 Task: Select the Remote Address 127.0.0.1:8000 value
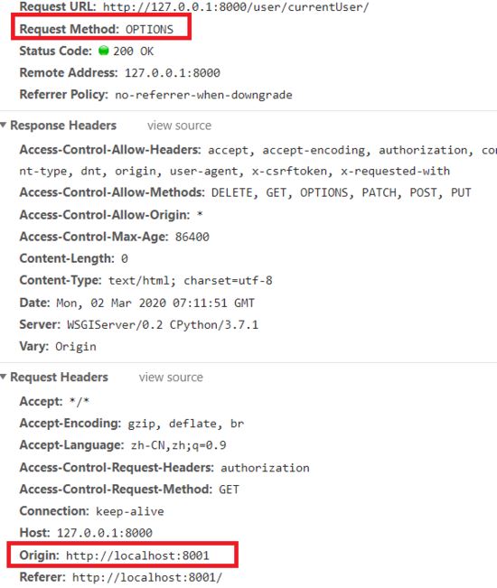click(173, 72)
